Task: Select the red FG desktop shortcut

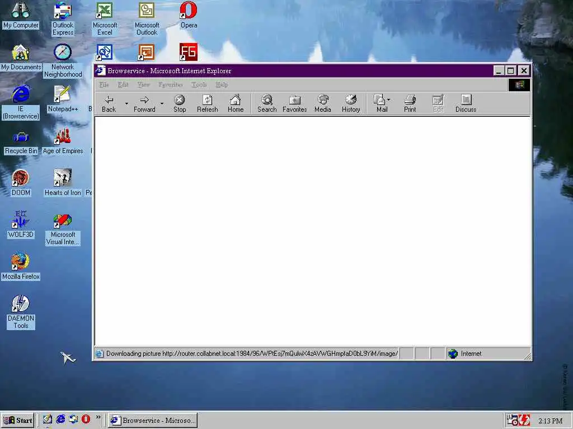Action: pyautogui.click(x=189, y=52)
